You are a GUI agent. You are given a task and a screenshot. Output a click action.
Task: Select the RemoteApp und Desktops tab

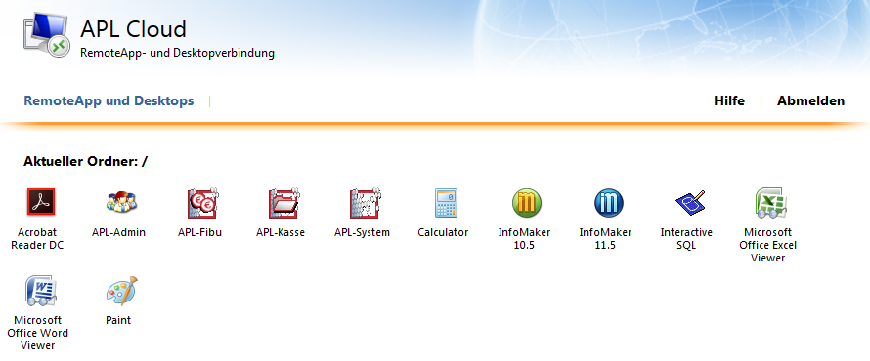[109, 100]
